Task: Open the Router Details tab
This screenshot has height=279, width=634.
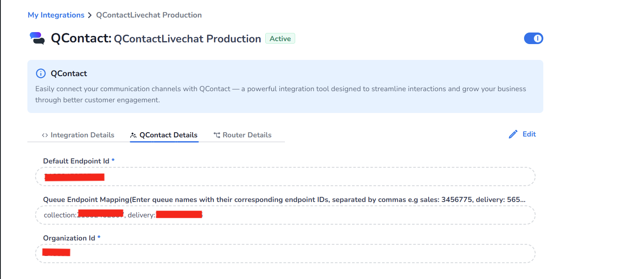Action: click(x=247, y=135)
